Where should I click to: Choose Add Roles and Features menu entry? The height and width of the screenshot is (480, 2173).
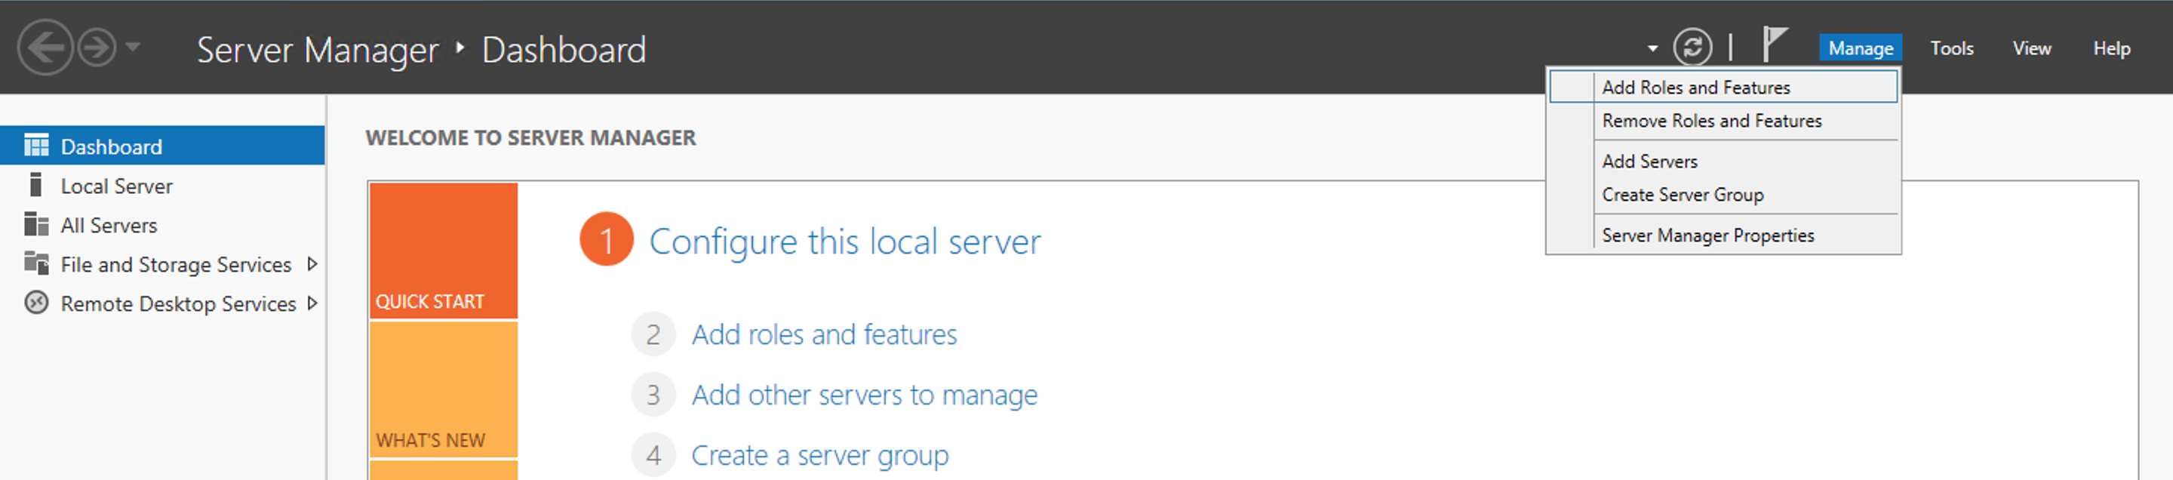(1723, 87)
